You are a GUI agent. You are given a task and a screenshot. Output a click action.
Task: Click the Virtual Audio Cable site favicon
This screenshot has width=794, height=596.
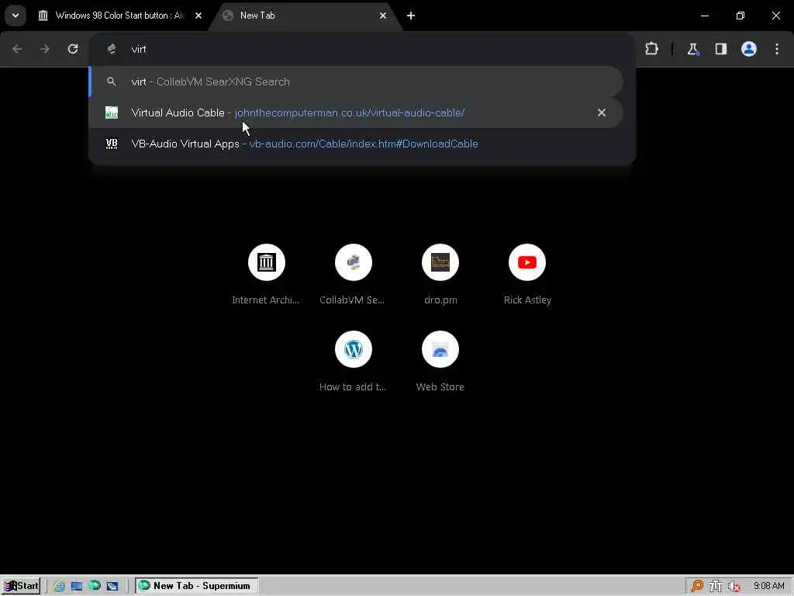click(112, 113)
